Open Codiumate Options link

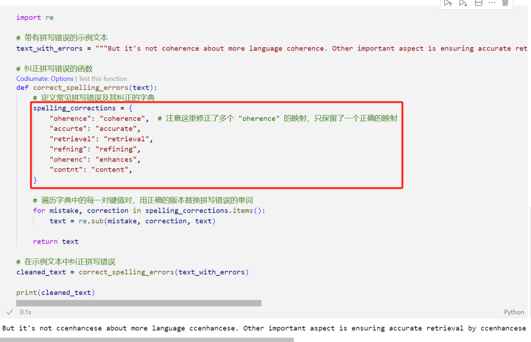coord(45,79)
